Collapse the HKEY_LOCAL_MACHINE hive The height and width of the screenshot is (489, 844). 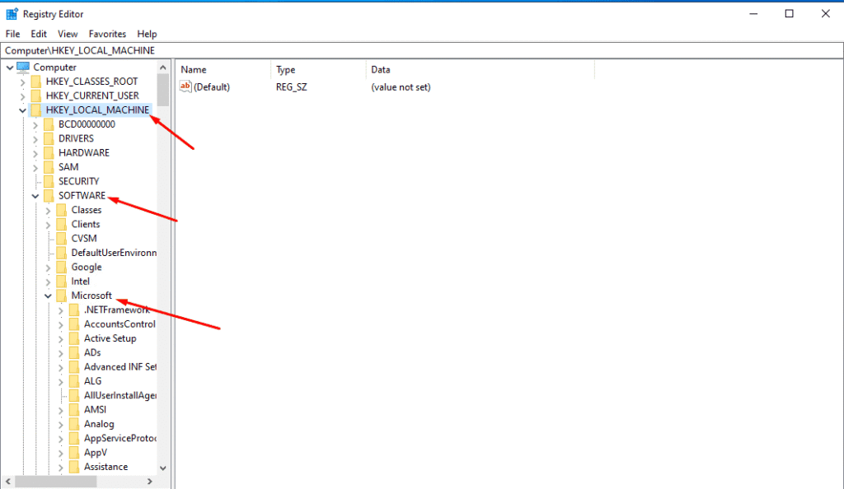(22, 110)
